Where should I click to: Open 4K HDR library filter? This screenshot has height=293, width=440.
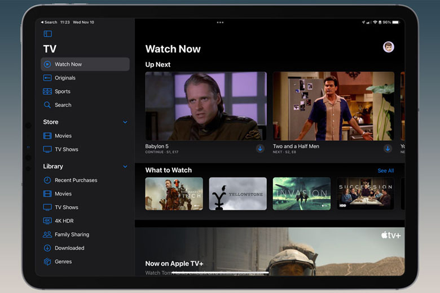[85, 221]
